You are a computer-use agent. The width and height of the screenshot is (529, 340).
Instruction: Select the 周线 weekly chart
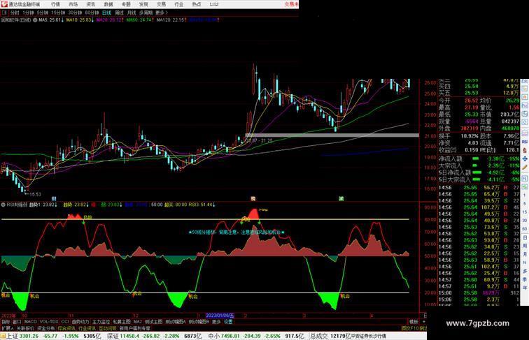point(119,13)
